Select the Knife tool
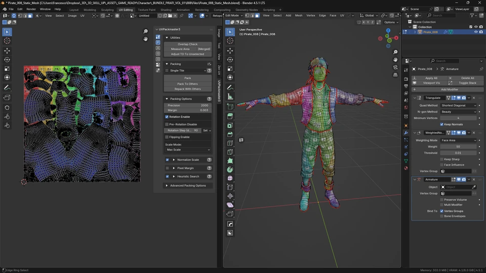The height and width of the screenshot is (273, 486). pyautogui.click(x=230, y=152)
